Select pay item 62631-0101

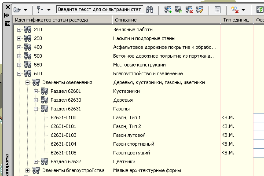63,126
